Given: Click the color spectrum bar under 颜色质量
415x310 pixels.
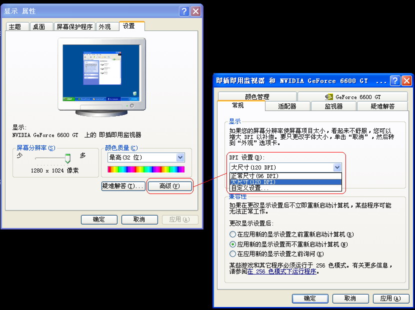Looking at the screenshot, I should click(146, 169).
